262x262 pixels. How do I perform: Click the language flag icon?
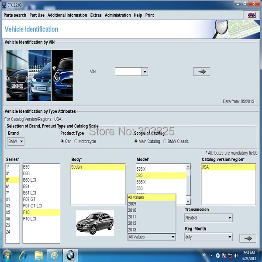252,15
